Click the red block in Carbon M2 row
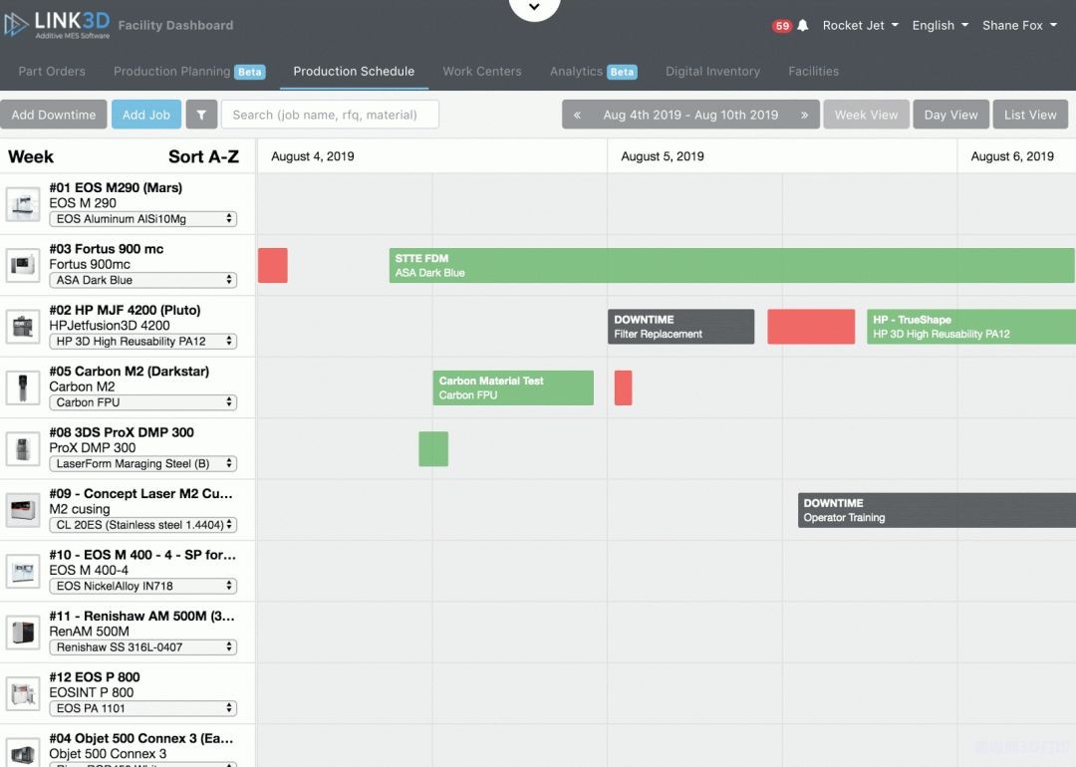This screenshot has height=767, width=1076. coord(623,387)
